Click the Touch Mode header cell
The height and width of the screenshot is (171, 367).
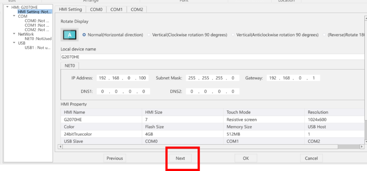click(264, 112)
